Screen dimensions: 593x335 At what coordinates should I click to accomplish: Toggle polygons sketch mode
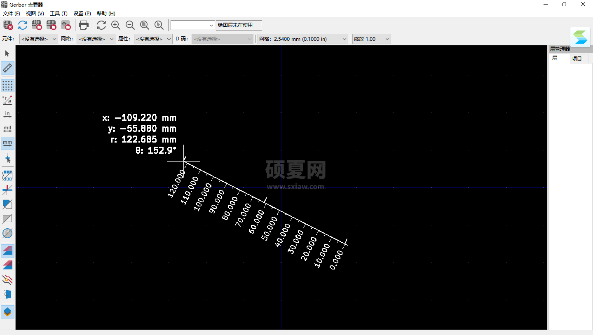pos(7,204)
